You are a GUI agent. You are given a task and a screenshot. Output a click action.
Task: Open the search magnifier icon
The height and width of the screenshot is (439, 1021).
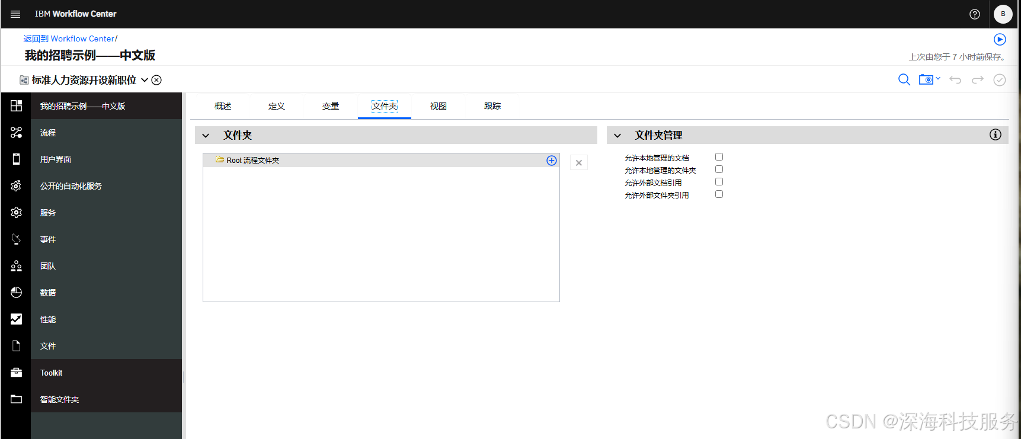coord(904,79)
